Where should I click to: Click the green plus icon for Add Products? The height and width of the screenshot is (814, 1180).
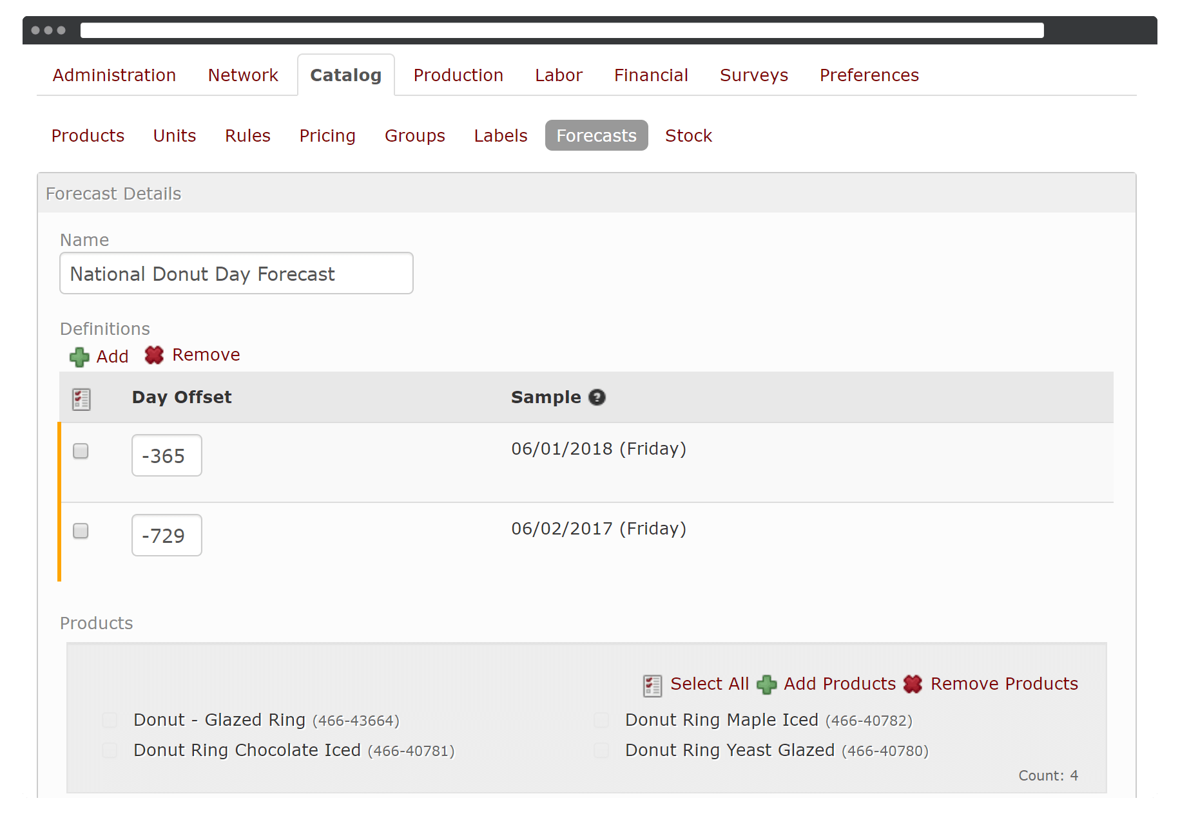[766, 685]
